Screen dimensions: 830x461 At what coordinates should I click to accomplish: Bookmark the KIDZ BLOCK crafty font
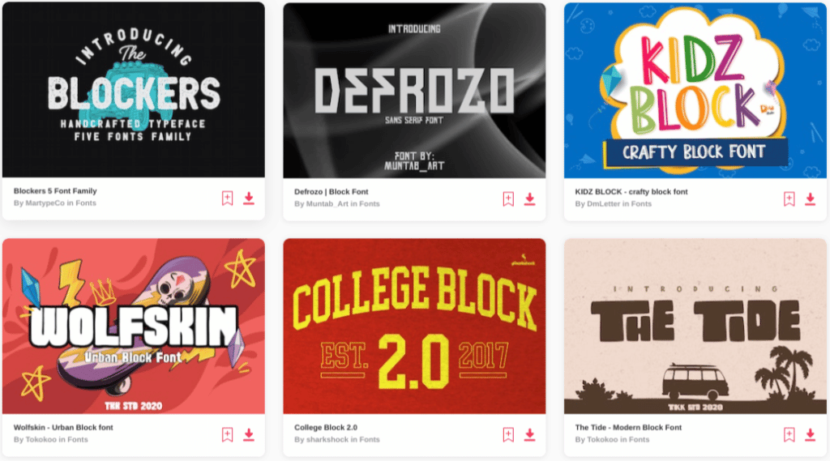789,199
